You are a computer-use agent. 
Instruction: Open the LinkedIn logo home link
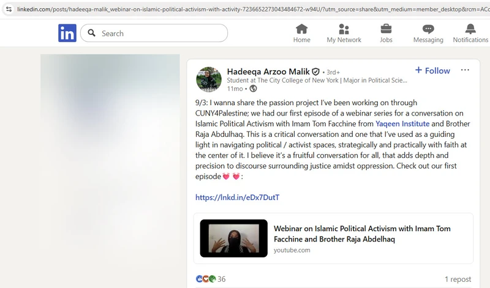pyautogui.click(x=67, y=33)
